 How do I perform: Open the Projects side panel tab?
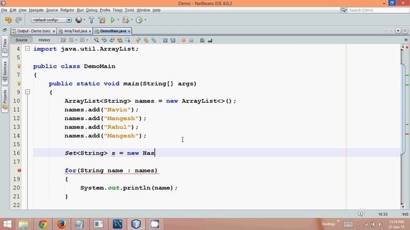[x=4, y=100]
